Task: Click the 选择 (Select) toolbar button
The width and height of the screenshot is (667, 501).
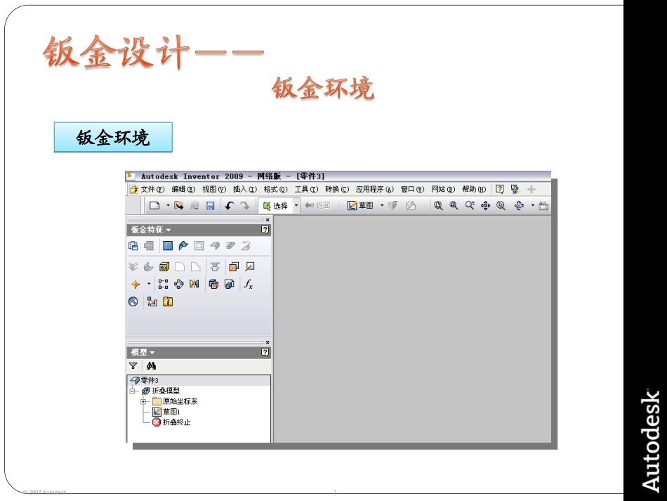Action: tap(275, 206)
